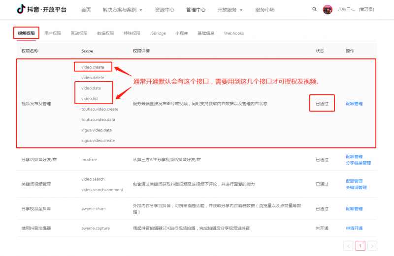Go to next page arrow in pagination
The height and width of the screenshot is (256, 394).
point(372,246)
